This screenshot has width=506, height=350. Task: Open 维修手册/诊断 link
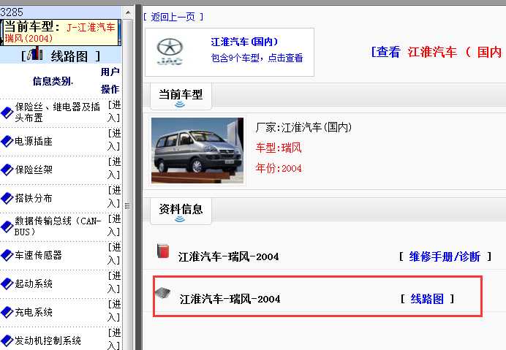point(445,256)
